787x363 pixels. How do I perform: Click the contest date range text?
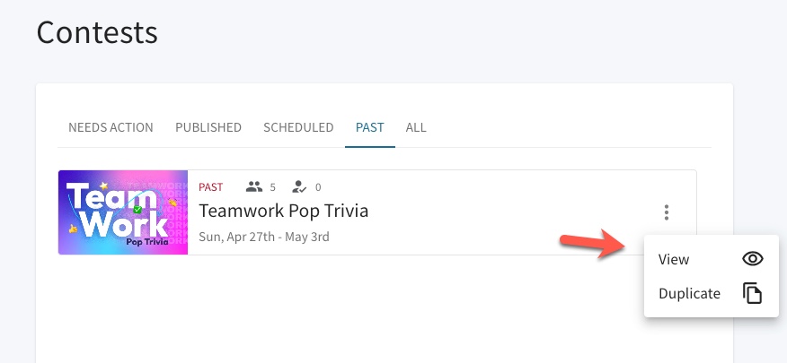[264, 237]
